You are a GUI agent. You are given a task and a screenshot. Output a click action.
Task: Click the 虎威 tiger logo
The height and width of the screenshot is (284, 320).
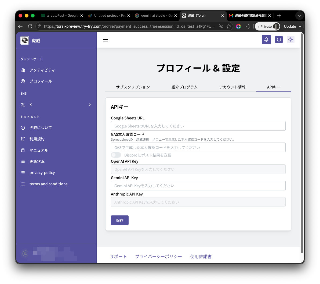click(x=25, y=40)
